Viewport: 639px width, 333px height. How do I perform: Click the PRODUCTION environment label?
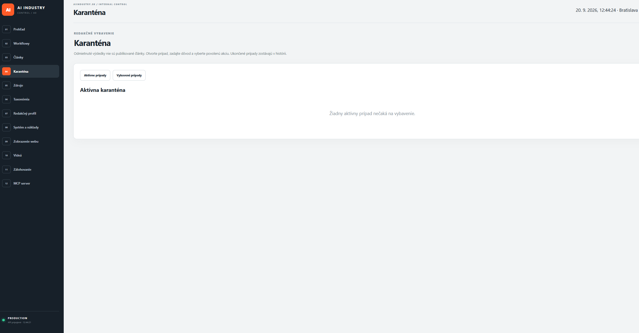17,318
